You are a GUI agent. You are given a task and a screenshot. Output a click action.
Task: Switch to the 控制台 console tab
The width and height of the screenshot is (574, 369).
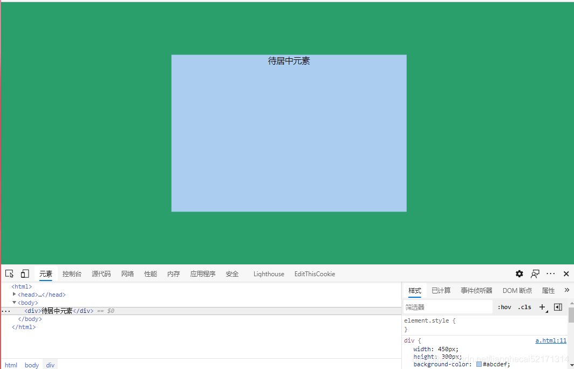pyautogui.click(x=72, y=274)
